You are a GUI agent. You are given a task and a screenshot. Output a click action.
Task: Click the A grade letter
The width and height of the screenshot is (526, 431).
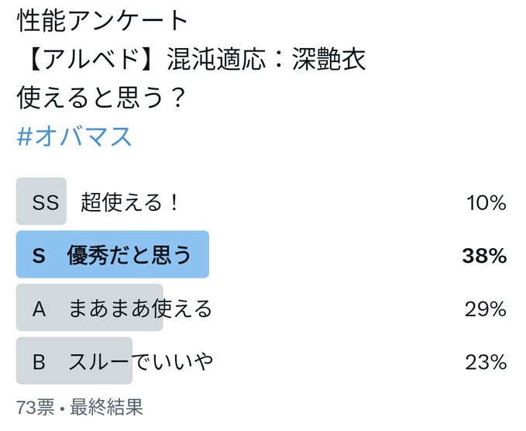tap(39, 309)
